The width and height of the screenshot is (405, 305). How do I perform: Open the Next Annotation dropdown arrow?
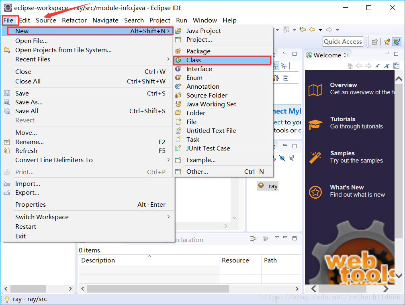click(294, 30)
